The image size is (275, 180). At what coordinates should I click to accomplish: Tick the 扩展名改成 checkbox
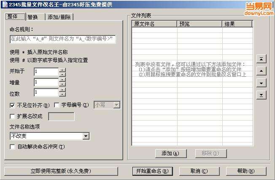(12, 116)
